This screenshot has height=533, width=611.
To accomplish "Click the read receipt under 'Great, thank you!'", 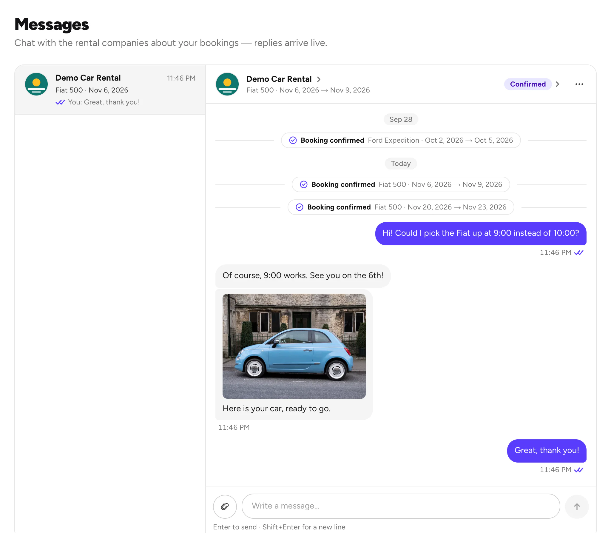I will coord(579,470).
